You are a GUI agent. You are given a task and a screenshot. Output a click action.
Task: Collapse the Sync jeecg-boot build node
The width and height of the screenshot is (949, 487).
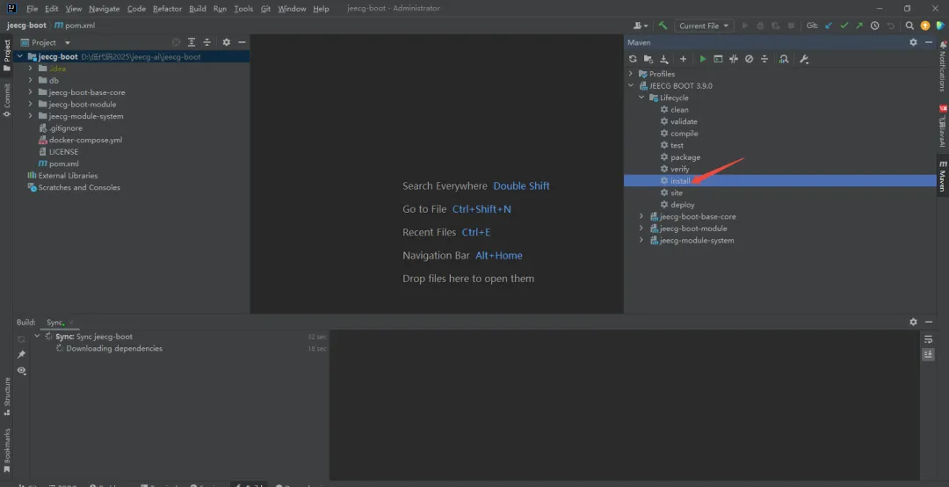pyautogui.click(x=37, y=336)
